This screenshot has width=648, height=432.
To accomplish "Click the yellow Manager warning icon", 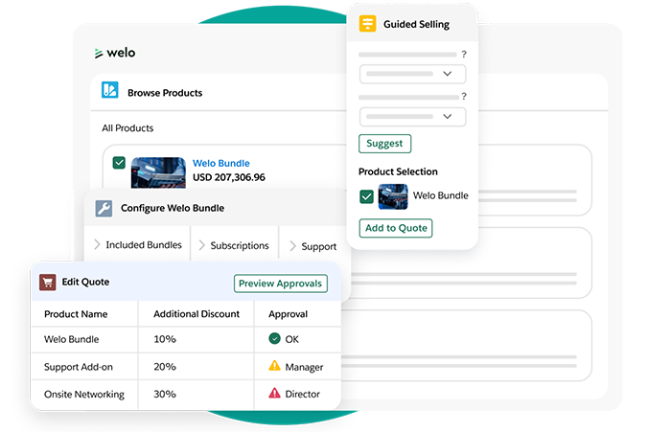I will click(274, 366).
